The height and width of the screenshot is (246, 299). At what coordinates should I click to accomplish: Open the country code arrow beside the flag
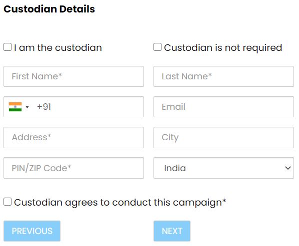pyautogui.click(x=27, y=107)
